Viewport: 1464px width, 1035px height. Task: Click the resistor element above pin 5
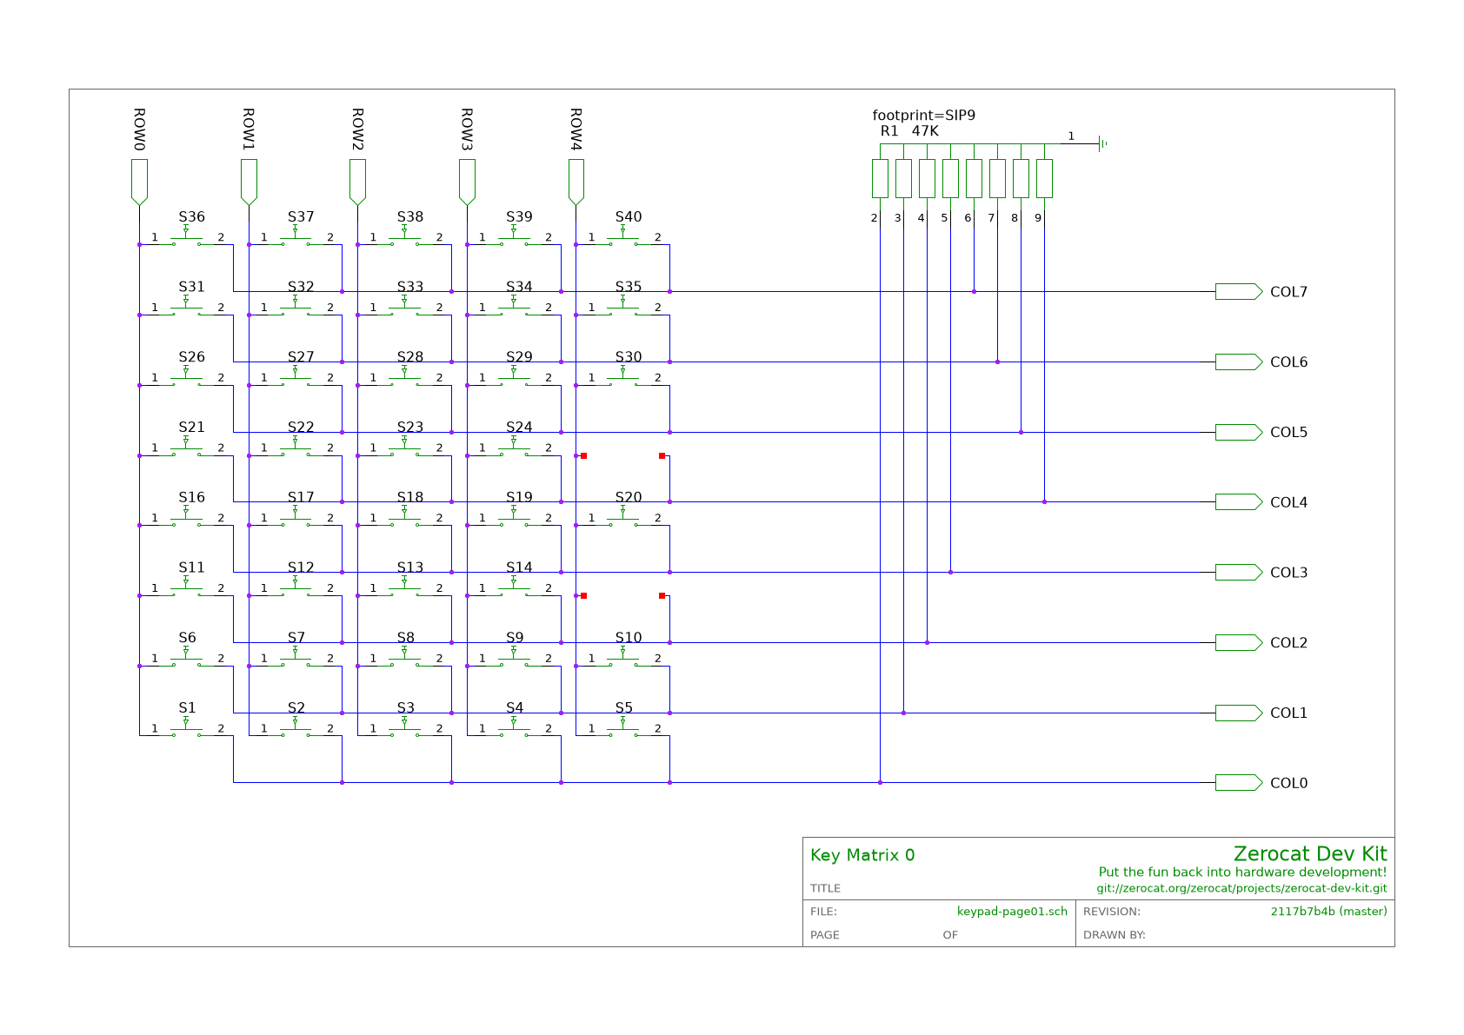point(950,178)
